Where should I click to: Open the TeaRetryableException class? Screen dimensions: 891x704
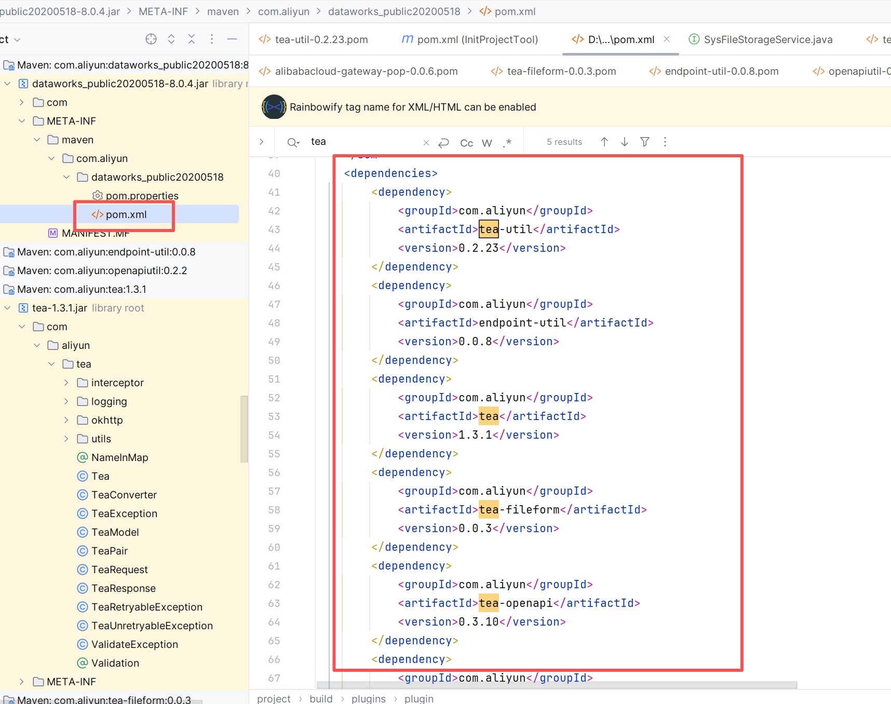pyautogui.click(x=140, y=607)
